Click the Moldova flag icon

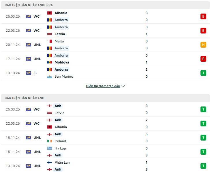point(50,62)
